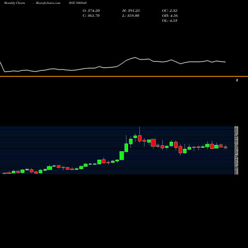
Task: Select the high value 'H: 391.25'
Action: (x=131, y=11)
